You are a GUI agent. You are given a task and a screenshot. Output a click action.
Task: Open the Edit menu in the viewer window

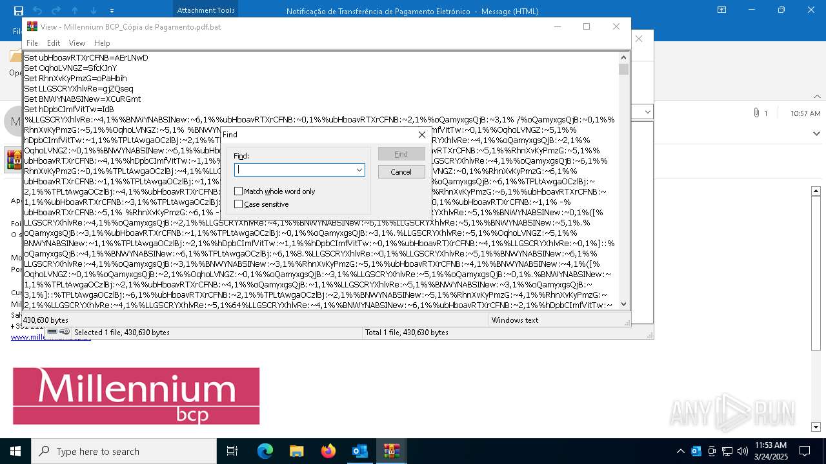[x=54, y=43]
